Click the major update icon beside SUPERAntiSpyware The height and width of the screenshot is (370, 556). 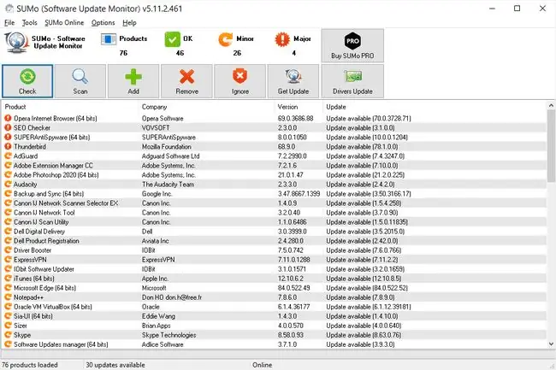[x=8, y=137]
